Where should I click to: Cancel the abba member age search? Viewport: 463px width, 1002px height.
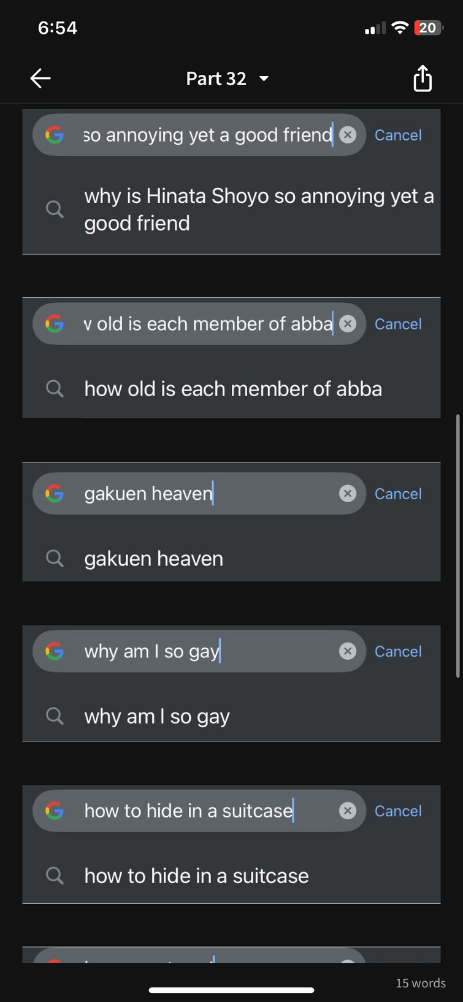398,324
